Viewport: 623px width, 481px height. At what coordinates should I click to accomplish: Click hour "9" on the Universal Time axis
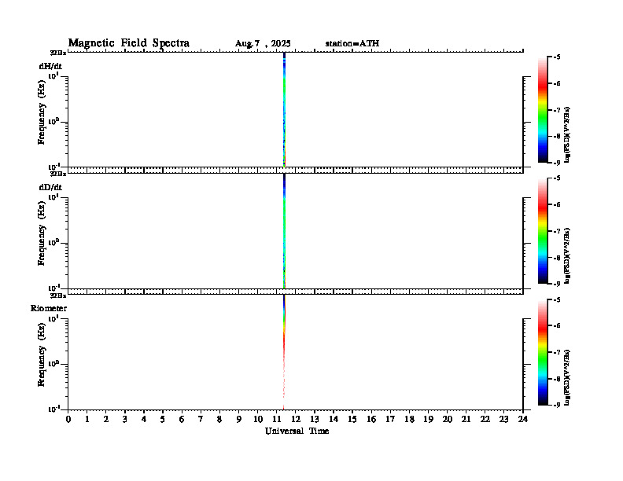[239, 419]
